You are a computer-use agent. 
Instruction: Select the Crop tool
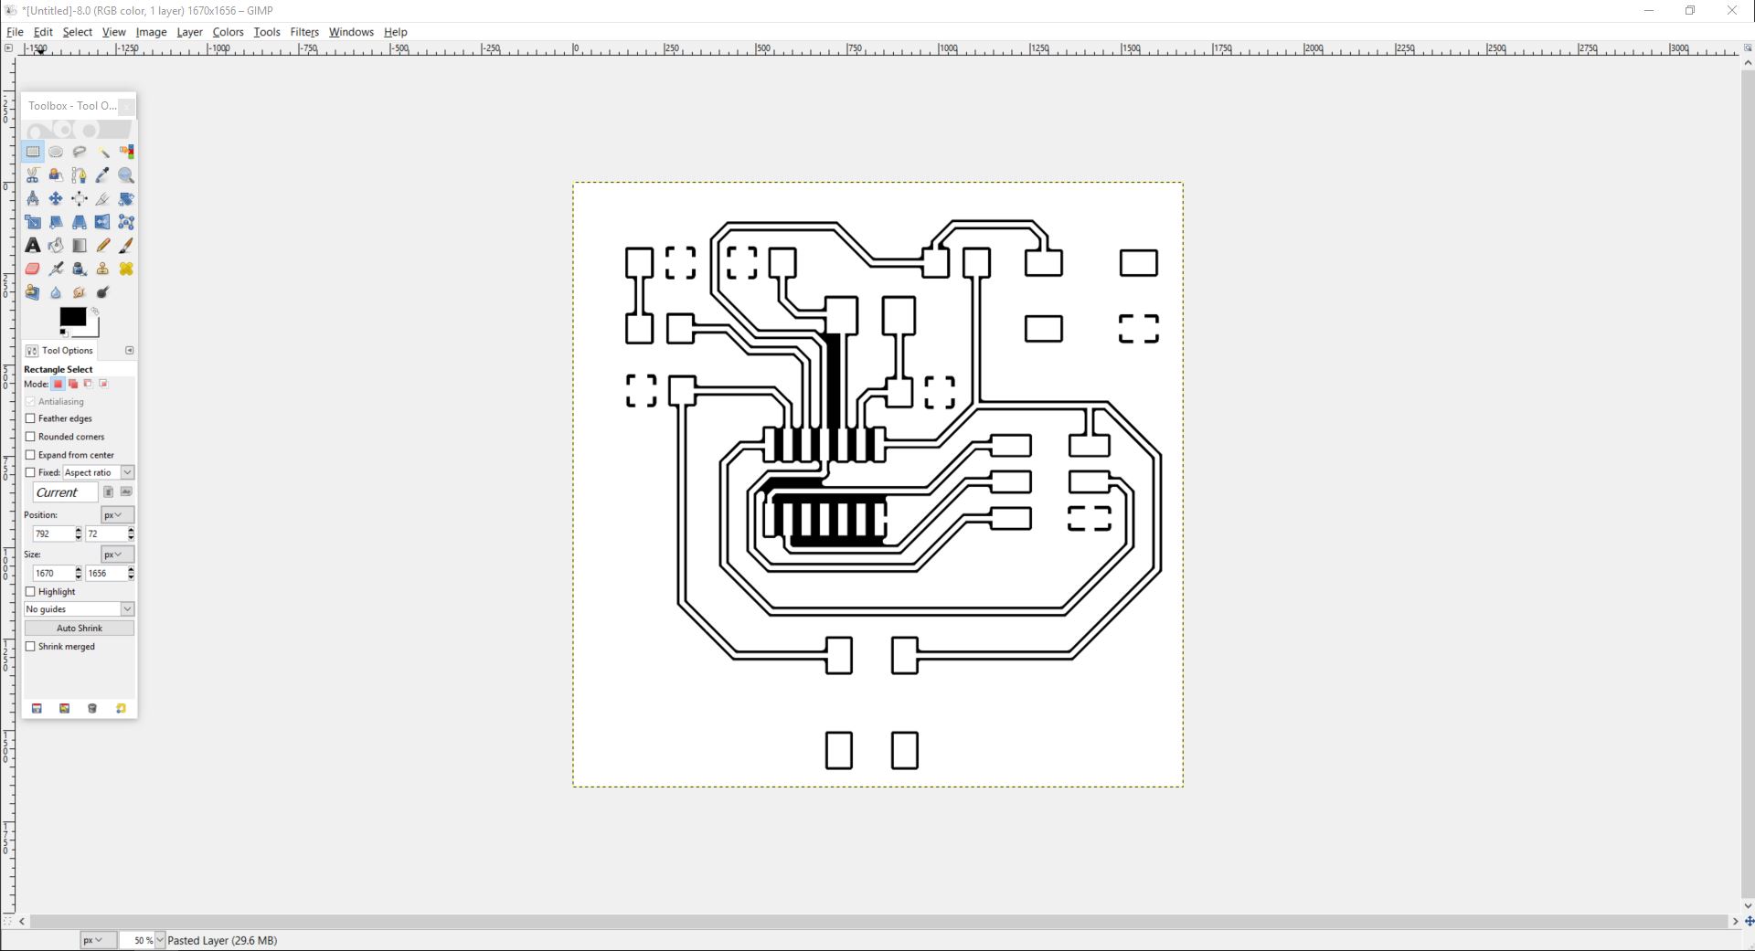pyautogui.click(x=102, y=198)
